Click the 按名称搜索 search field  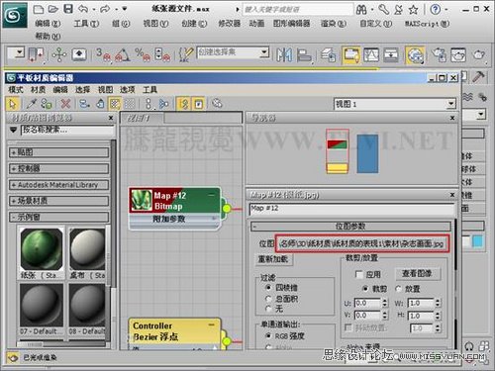click(67, 130)
